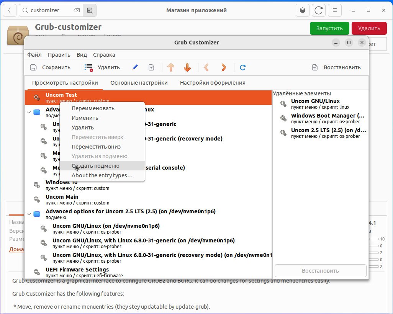Select deleted Windows Boot Manager item

320,118
